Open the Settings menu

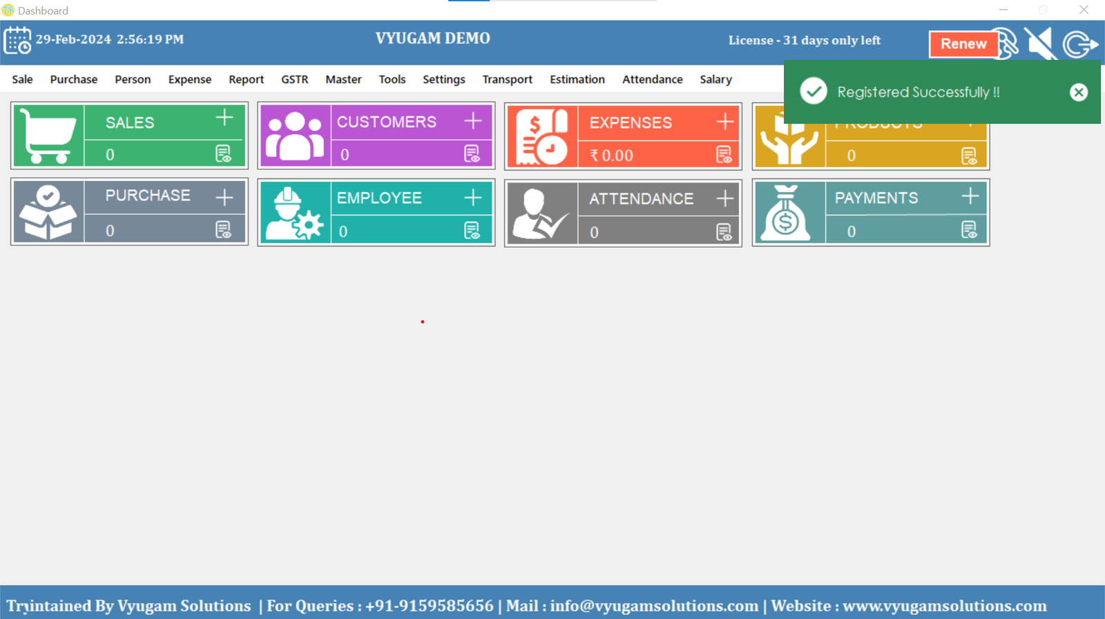coord(444,79)
